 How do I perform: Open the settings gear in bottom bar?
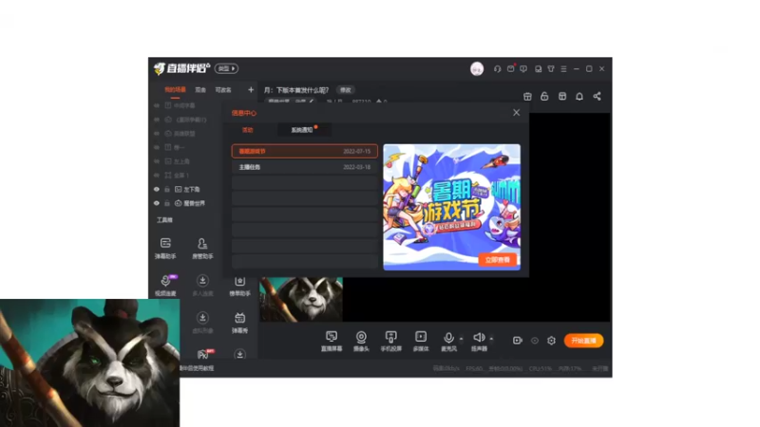(551, 341)
